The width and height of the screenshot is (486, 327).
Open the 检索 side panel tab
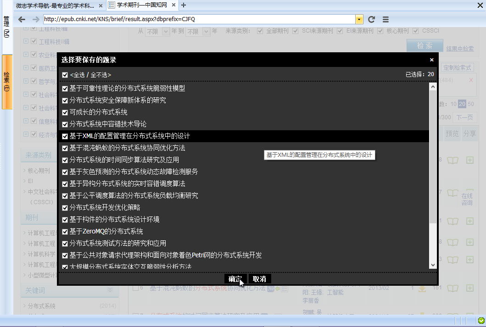coord(6,82)
